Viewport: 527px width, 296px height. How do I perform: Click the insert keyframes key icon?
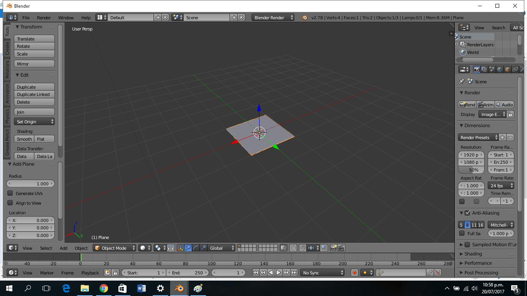click(430, 273)
